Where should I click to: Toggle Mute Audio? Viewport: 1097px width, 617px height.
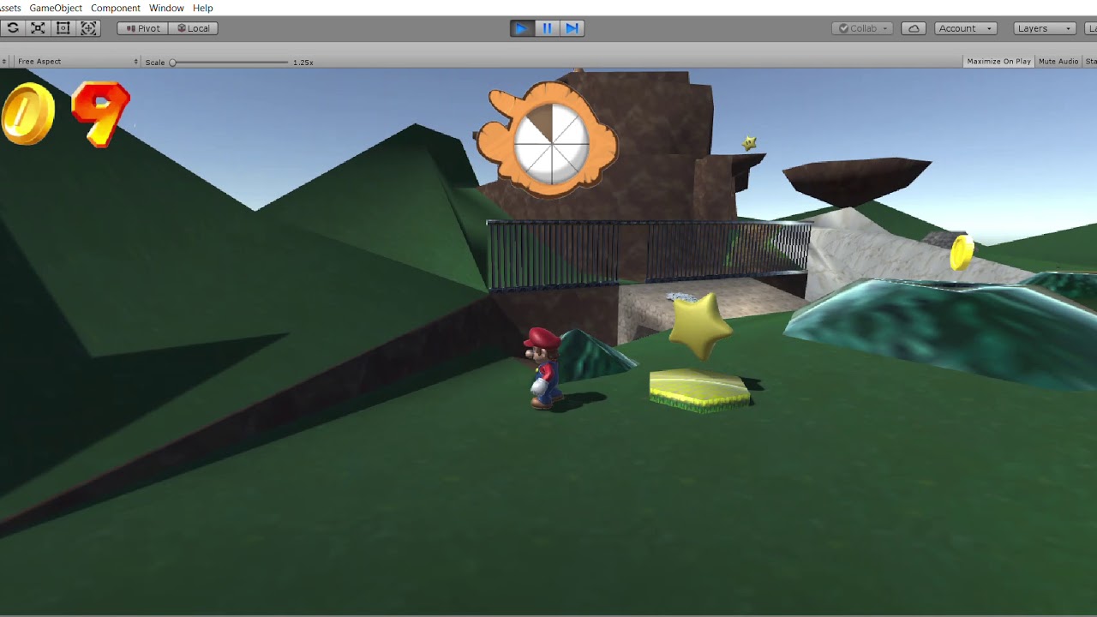[x=1058, y=62]
